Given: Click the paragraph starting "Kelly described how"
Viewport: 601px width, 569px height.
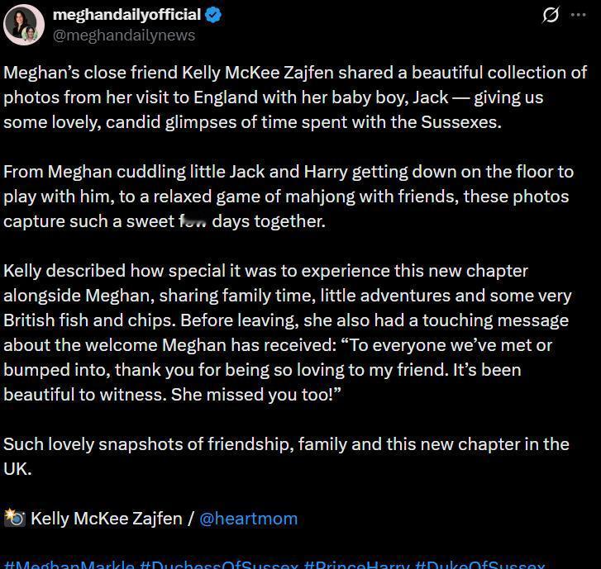Looking at the screenshot, I should click(x=288, y=332).
